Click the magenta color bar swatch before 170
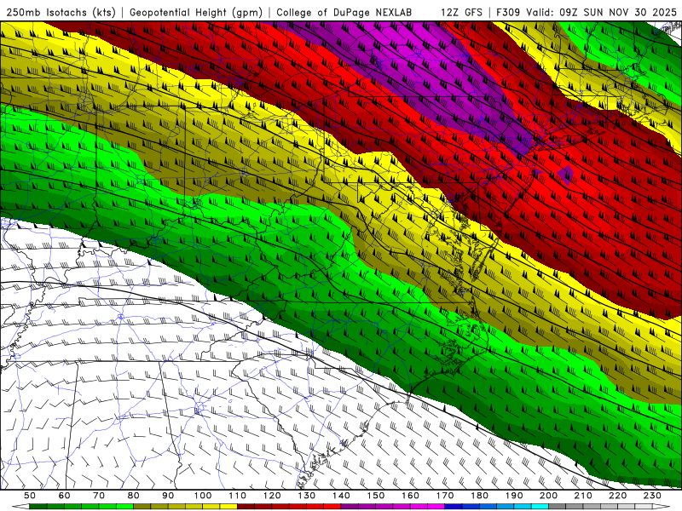Viewport: 682px width, 511px height. 436,506
